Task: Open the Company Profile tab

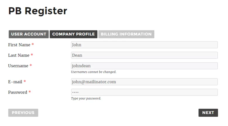Action: 73,34
